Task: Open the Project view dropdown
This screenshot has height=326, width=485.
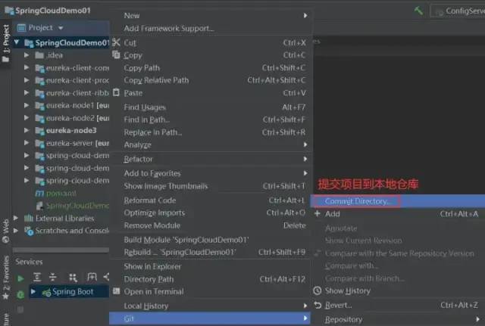Action: point(61,28)
